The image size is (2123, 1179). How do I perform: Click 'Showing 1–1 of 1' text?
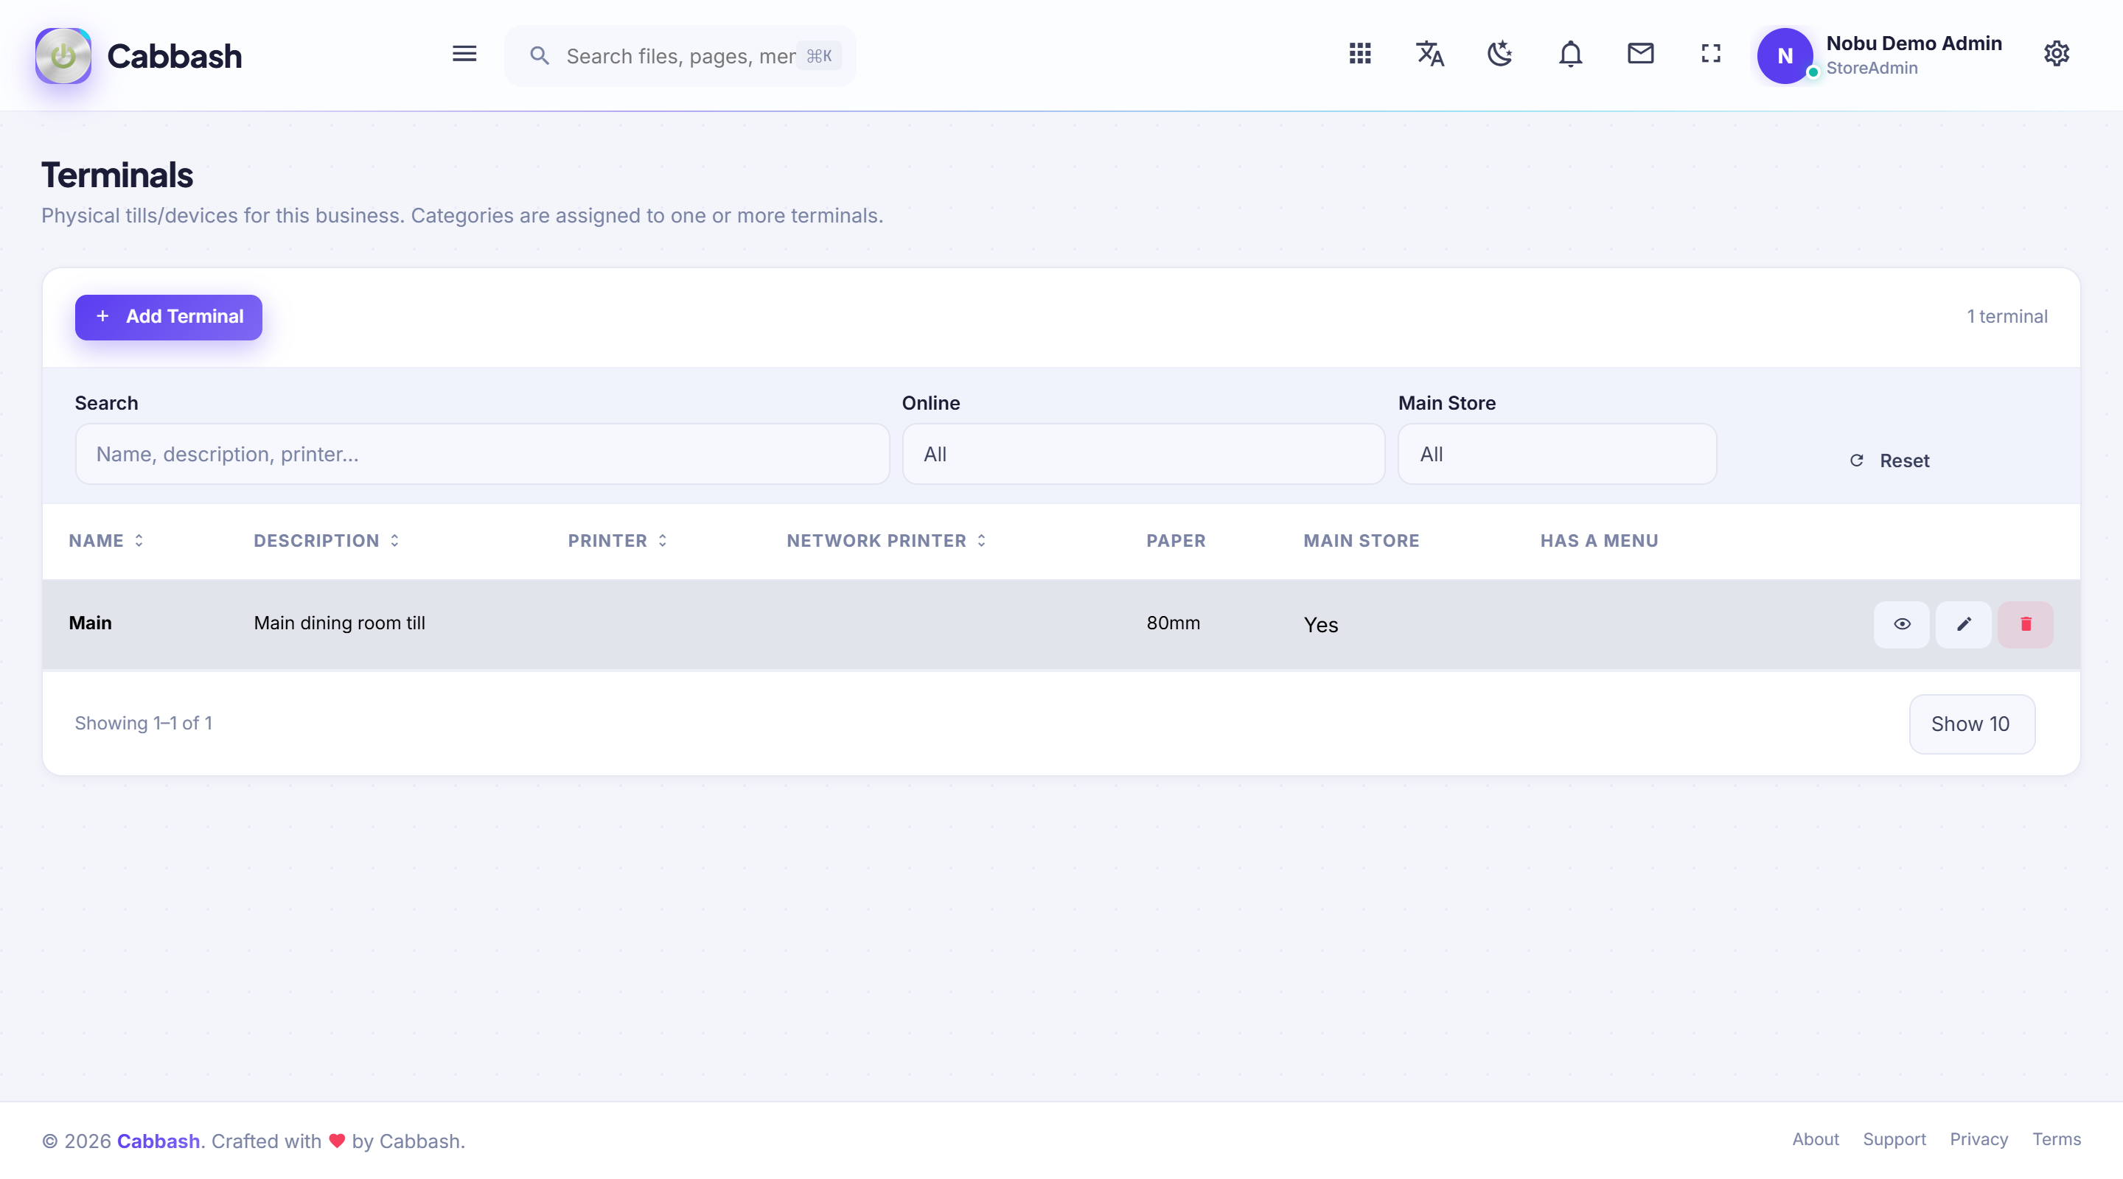[144, 723]
